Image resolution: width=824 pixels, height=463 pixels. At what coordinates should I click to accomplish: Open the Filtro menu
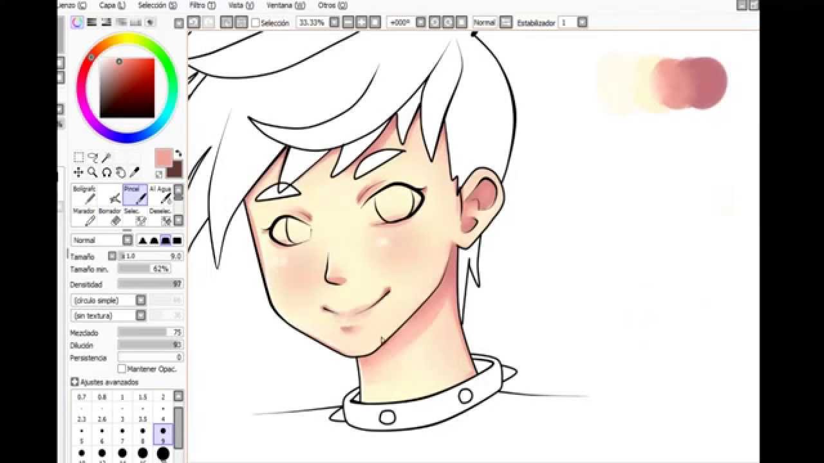tap(202, 5)
